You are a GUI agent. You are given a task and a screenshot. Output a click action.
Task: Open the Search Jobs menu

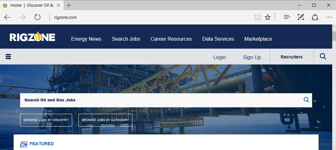[126, 39]
